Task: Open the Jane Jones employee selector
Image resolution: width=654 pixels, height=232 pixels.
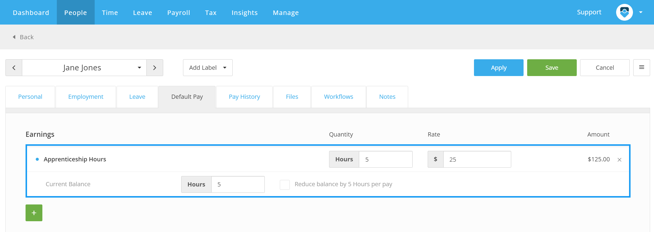Action: 84,68
